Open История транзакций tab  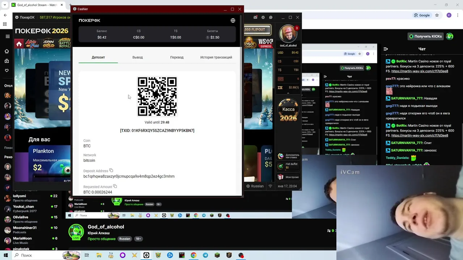216,57
